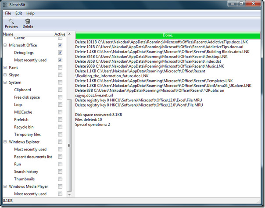Open the Edit menu

click(x=18, y=13)
